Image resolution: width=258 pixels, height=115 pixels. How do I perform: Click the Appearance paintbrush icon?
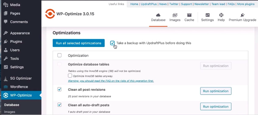[x=6, y=33]
